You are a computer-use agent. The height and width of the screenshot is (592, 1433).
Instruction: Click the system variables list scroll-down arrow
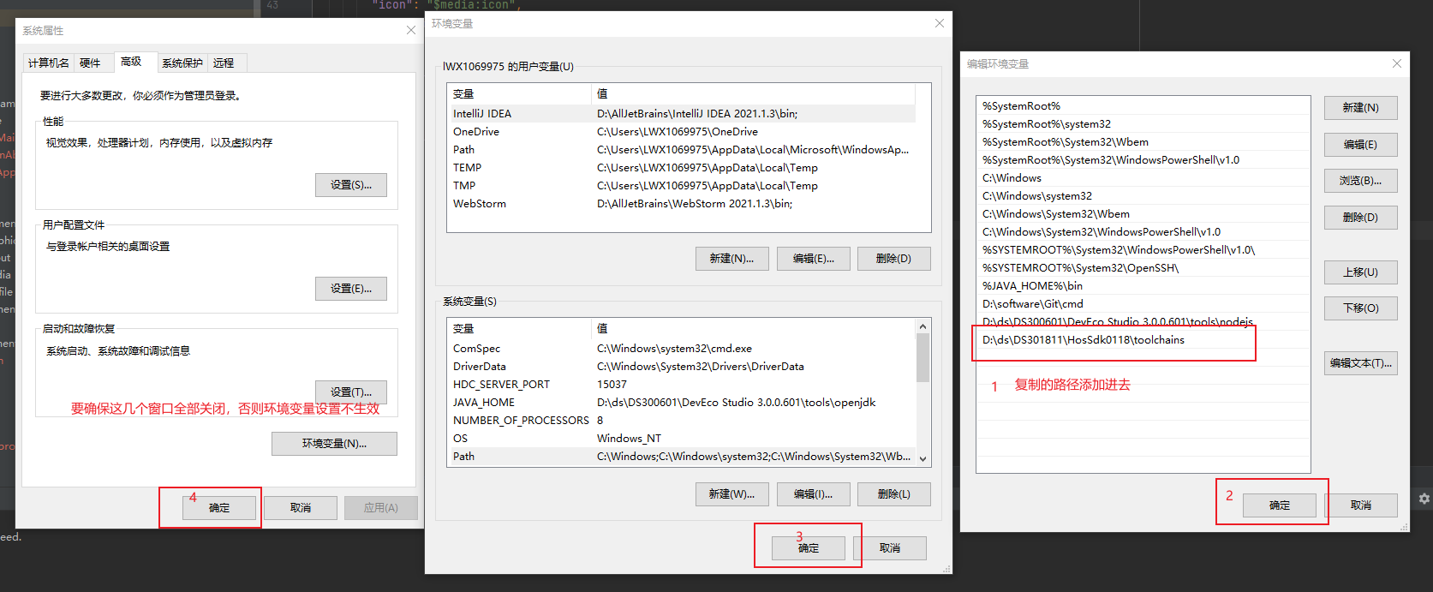tap(922, 458)
